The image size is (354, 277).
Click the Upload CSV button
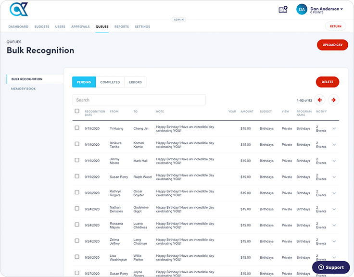coord(332,45)
